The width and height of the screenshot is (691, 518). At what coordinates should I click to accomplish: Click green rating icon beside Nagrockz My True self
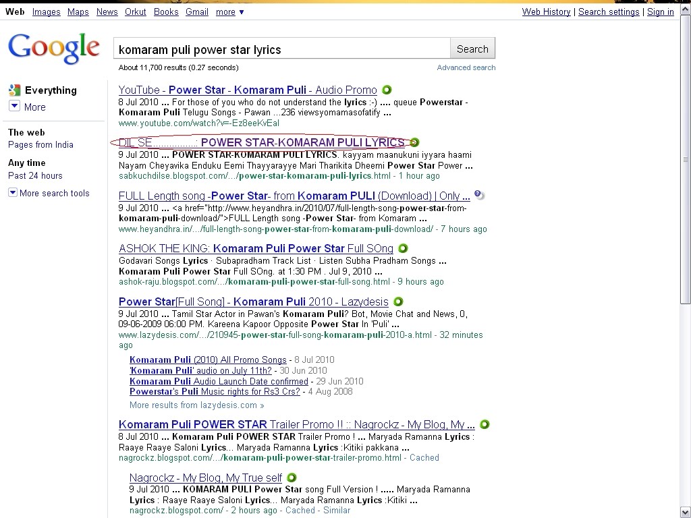[292, 478]
